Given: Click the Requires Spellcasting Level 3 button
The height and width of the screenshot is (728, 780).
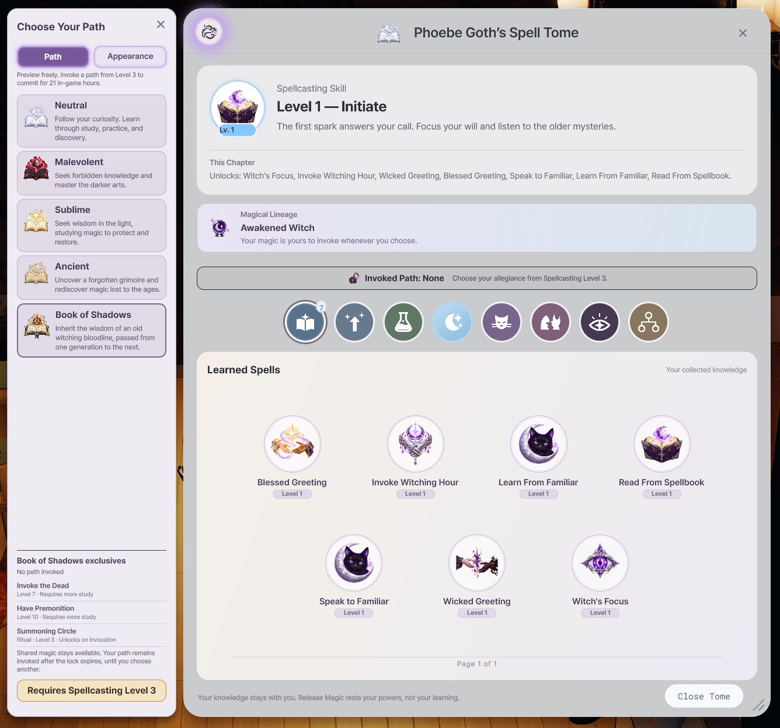Looking at the screenshot, I should [92, 691].
